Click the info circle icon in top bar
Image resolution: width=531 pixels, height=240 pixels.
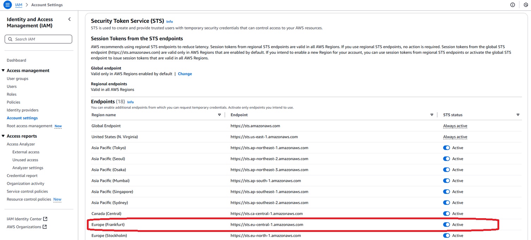point(513,5)
